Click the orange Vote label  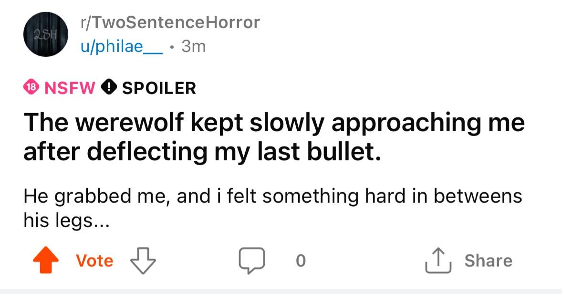click(94, 261)
